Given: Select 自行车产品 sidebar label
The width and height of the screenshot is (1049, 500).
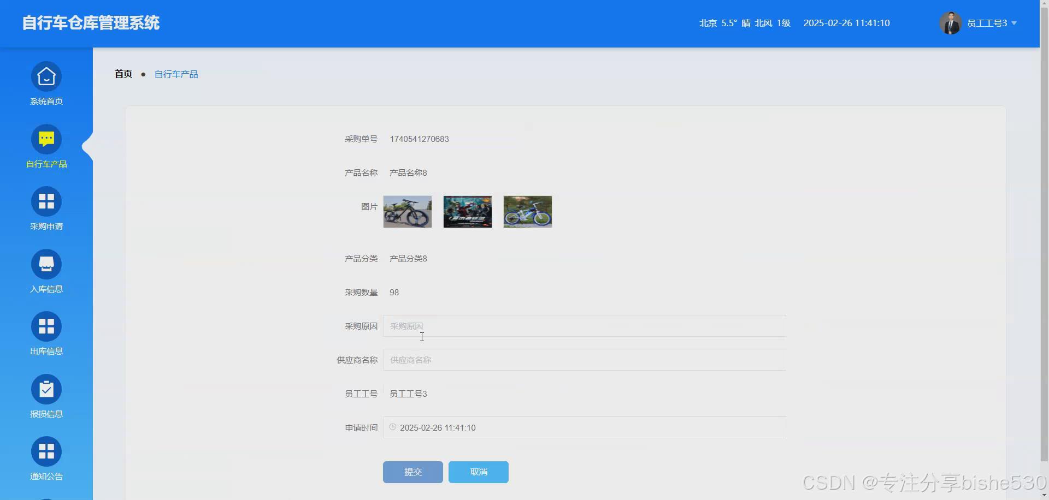Looking at the screenshot, I should 46,164.
